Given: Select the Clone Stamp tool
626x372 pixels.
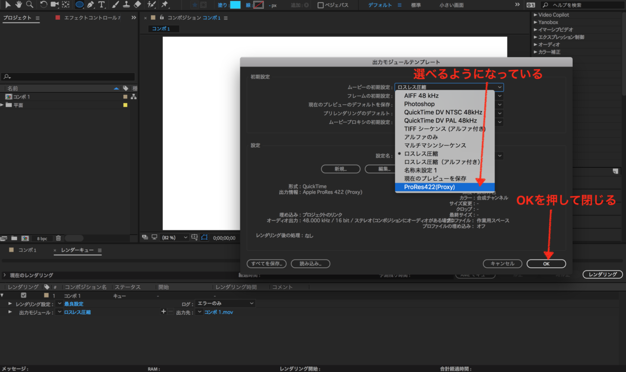Looking at the screenshot, I should click(x=127, y=5).
